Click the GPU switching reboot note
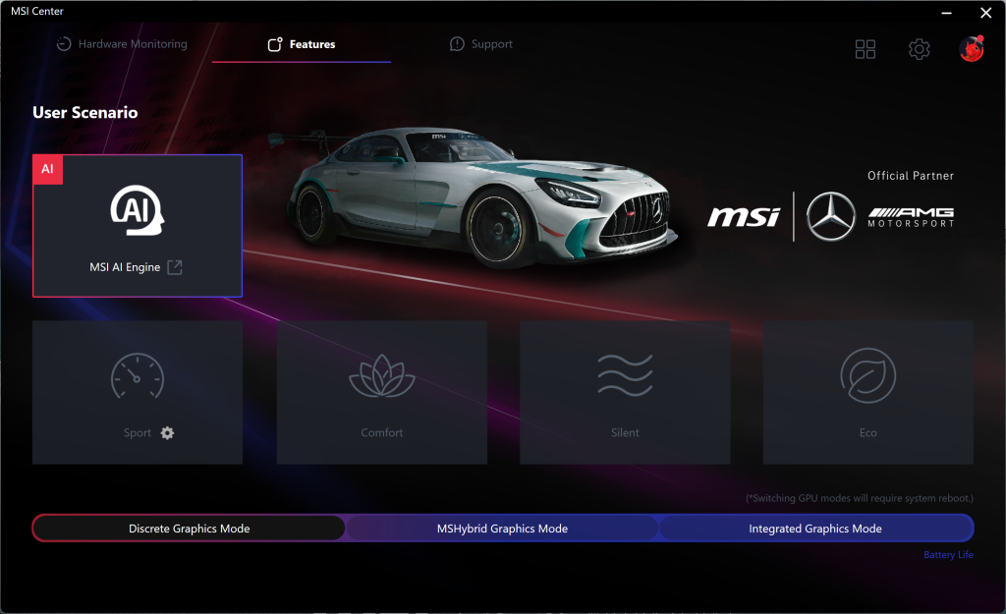Image resolution: width=1006 pixels, height=614 pixels. coord(859,498)
